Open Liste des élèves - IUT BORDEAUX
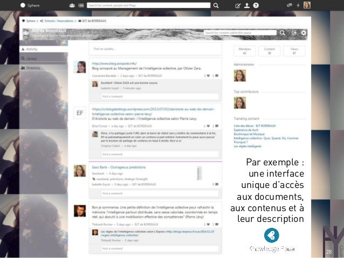 coord(254,126)
